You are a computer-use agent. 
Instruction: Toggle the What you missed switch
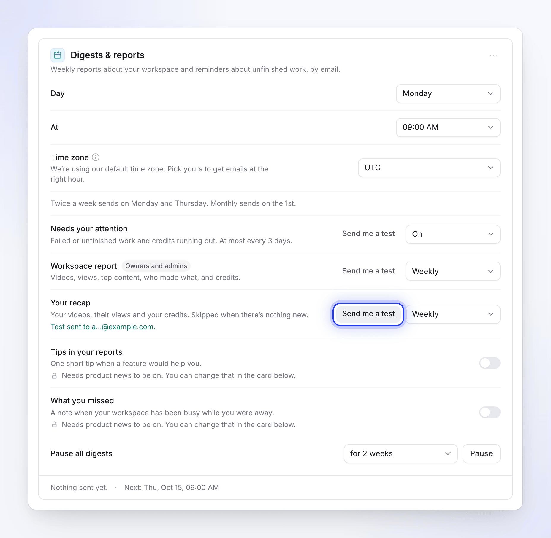pyautogui.click(x=490, y=412)
